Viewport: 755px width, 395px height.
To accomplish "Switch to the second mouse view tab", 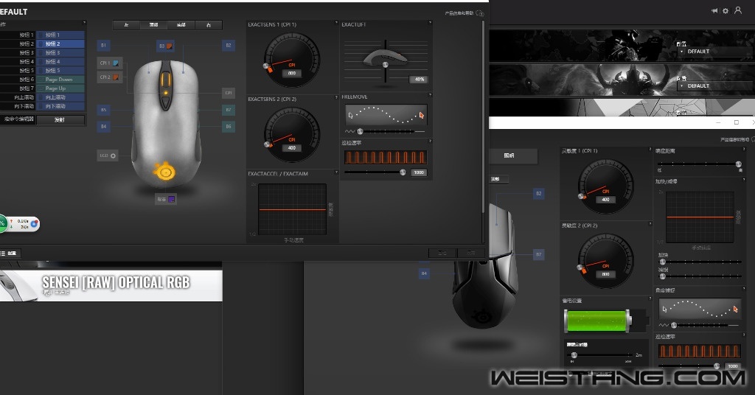I will 153,25.
